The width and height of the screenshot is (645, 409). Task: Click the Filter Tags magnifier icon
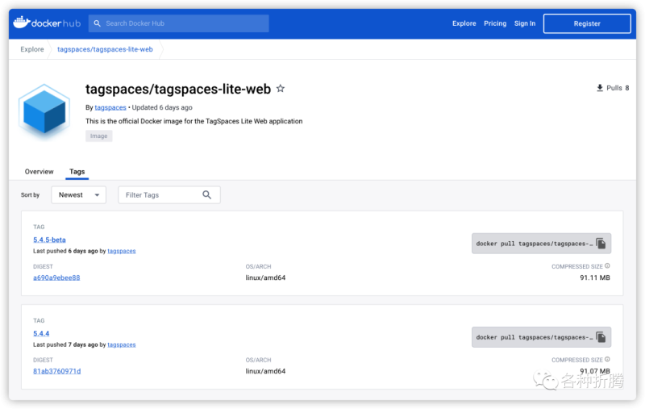(207, 195)
